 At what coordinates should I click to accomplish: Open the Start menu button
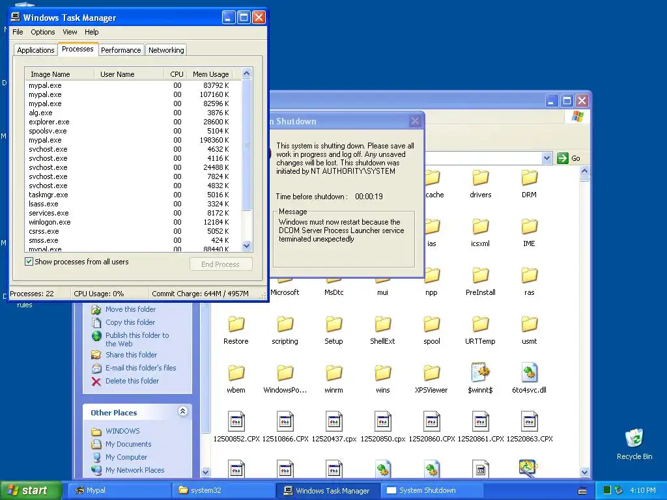point(31,490)
